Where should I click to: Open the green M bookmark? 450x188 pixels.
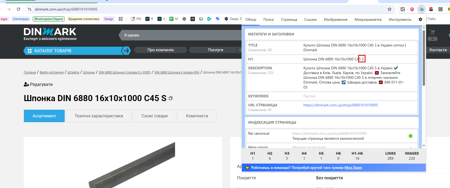(x=173, y=19)
